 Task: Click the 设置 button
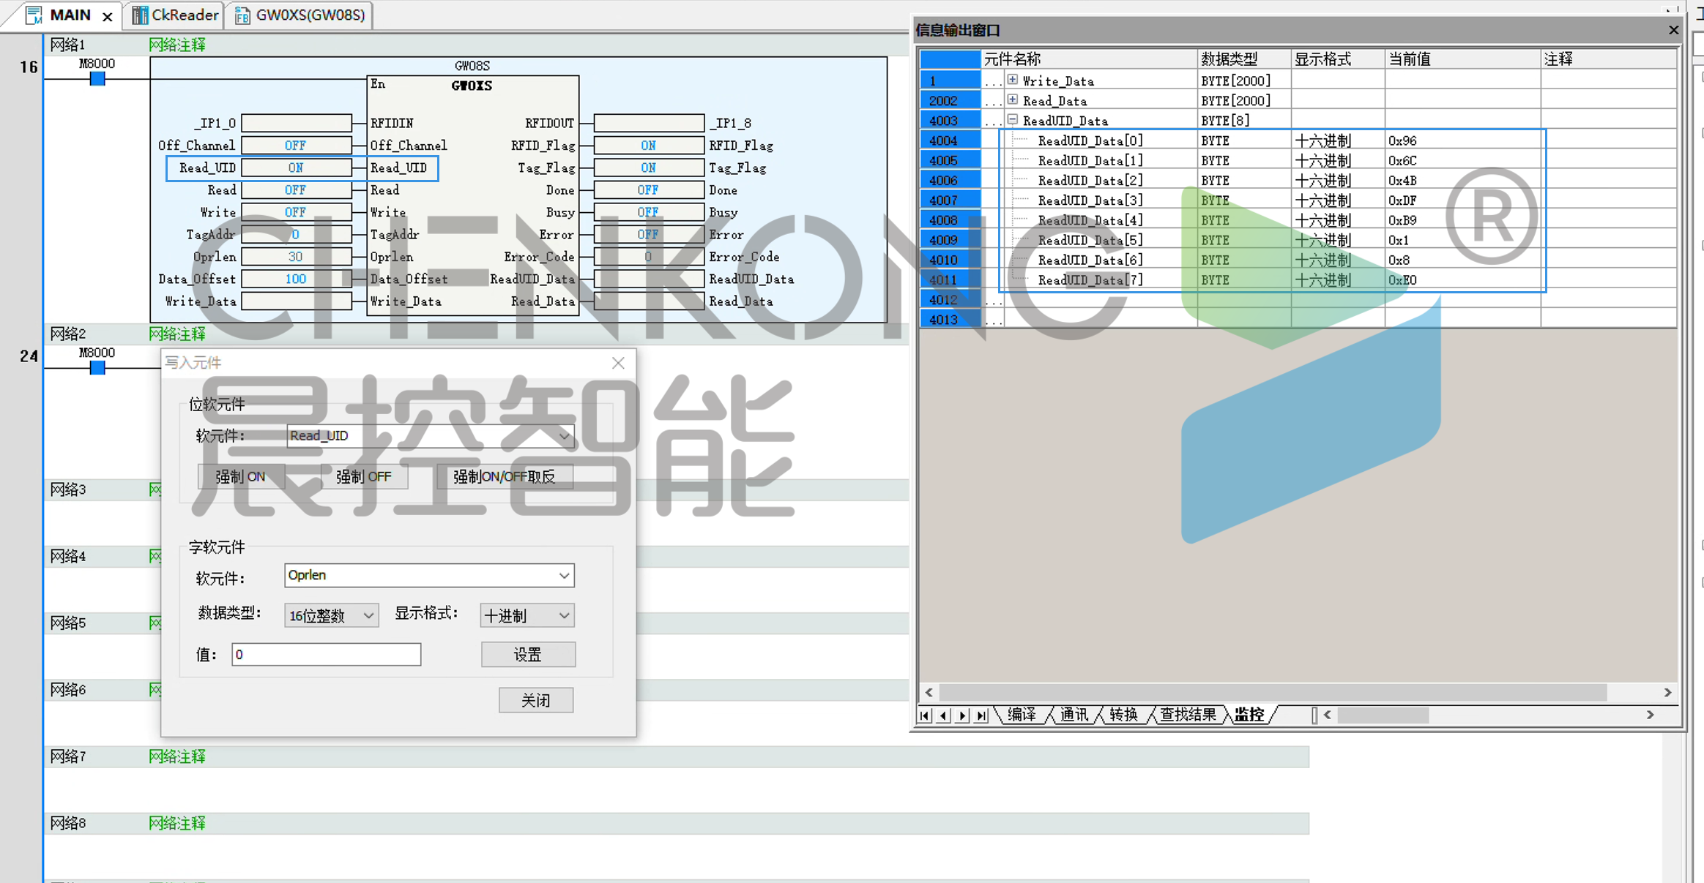click(x=528, y=655)
